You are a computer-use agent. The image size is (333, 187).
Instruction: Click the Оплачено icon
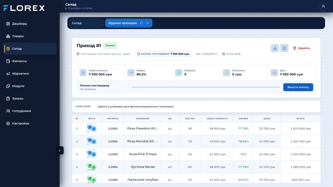click(226, 73)
